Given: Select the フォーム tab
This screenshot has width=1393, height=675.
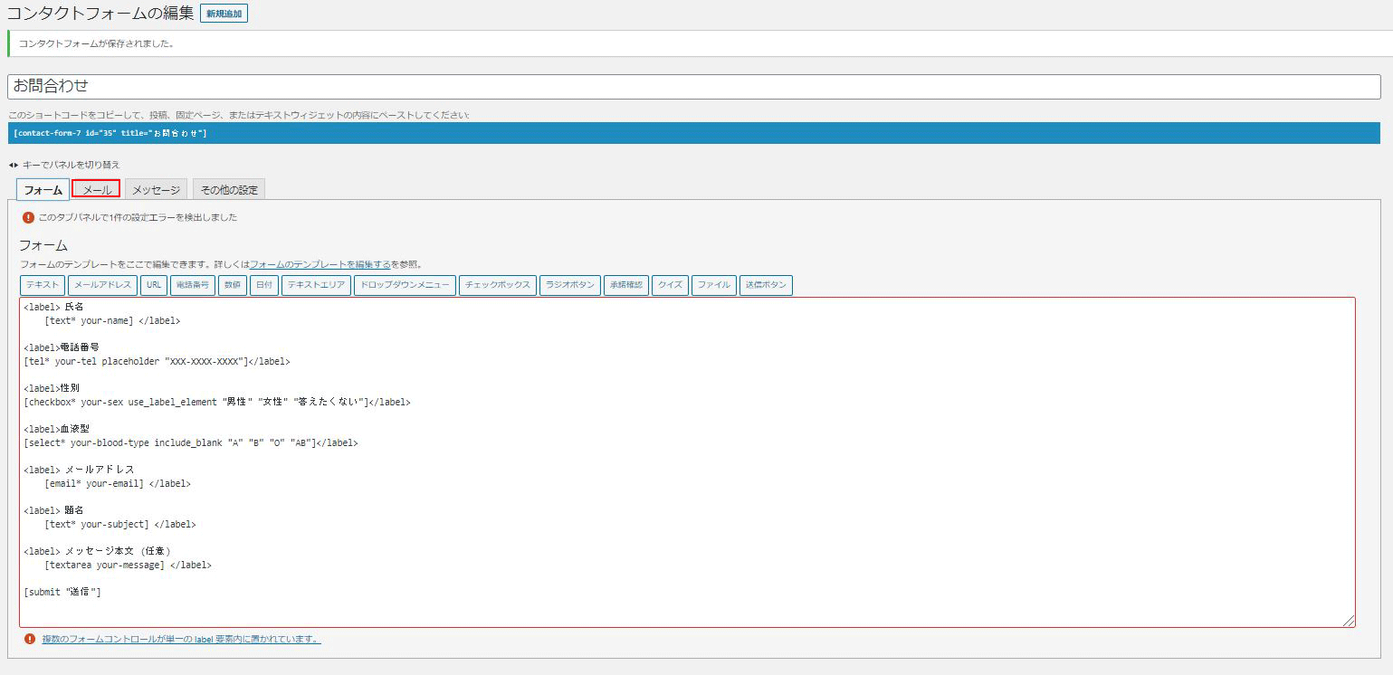Looking at the screenshot, I should (43, 189).
